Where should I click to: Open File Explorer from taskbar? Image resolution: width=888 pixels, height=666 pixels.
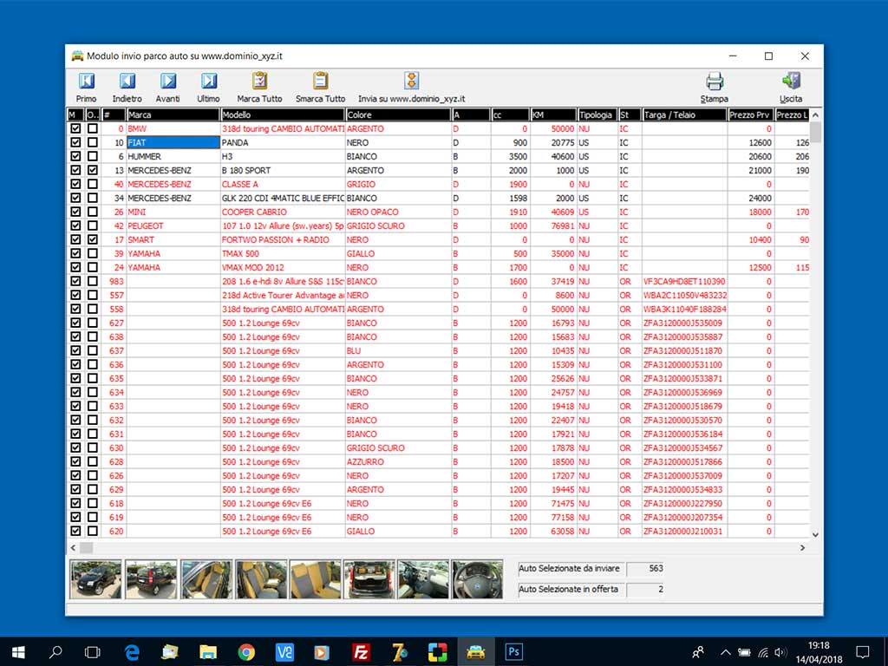point(208,652)
